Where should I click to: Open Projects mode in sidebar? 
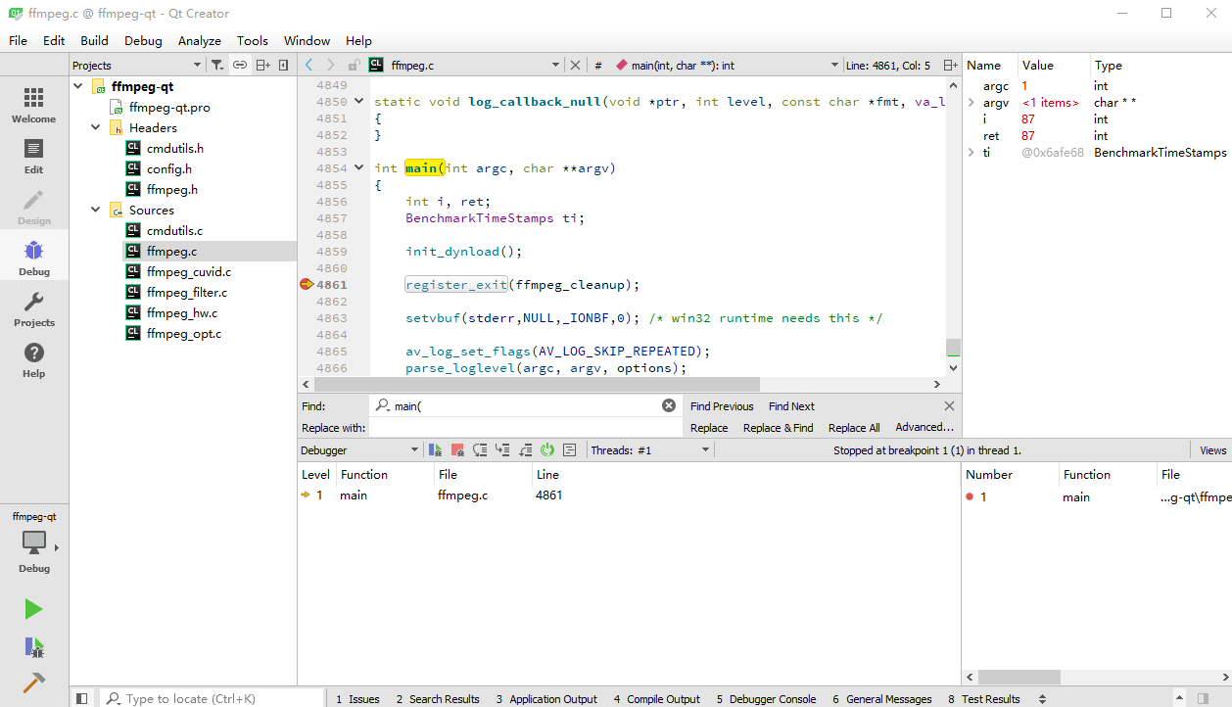[x=34, y=309]
